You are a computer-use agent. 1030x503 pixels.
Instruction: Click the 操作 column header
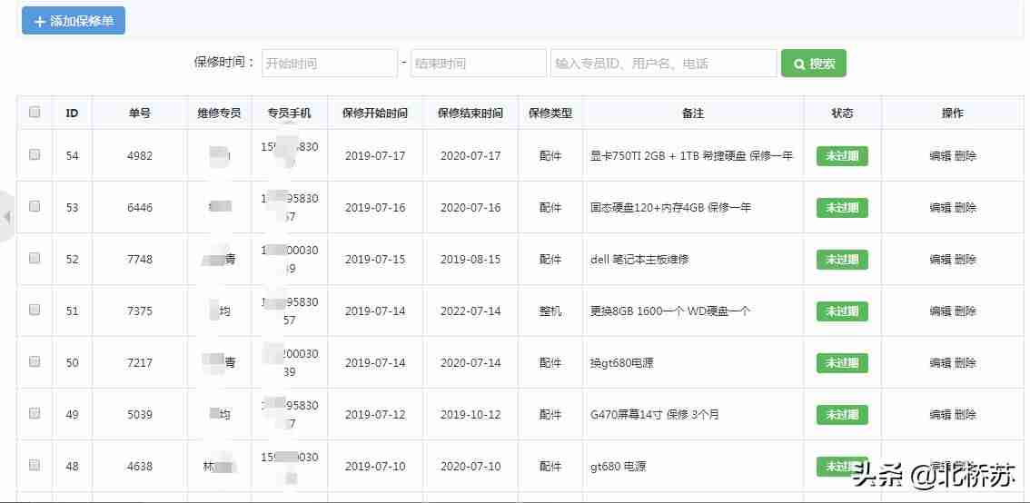tap(953, 113)
